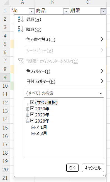Open 色フィルター(I) submenu
110x182 pixels.
(60, 71)
